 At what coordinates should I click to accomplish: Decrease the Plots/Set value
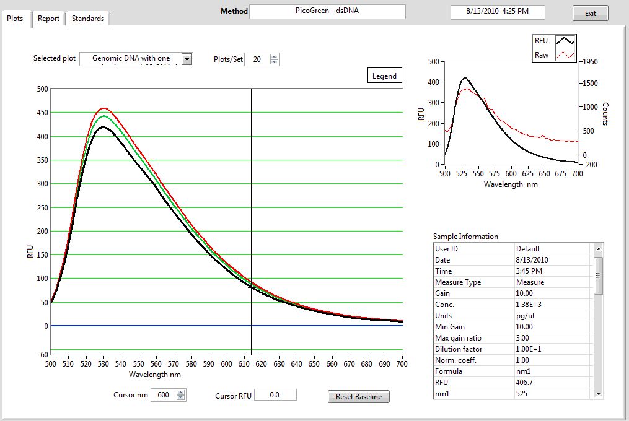click(x=274, y=62)
